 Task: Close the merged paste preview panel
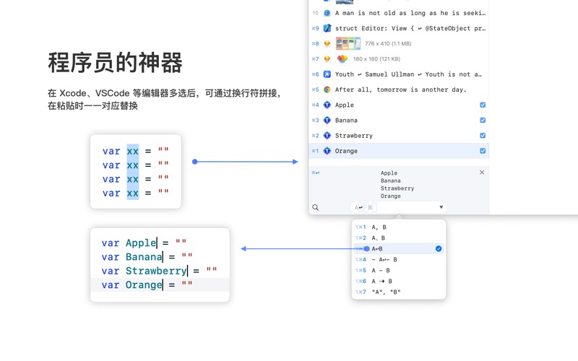(482, 173)
